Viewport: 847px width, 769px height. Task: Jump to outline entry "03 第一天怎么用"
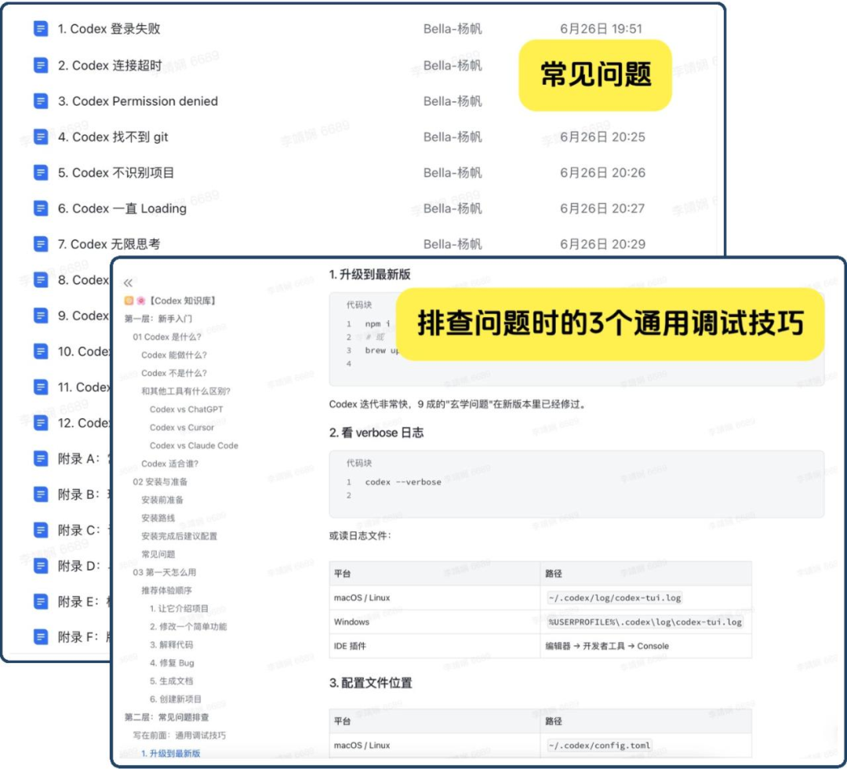tap(165, 572)
